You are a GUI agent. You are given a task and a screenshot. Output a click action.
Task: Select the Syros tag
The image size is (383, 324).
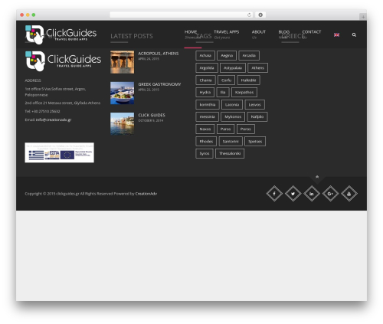205,153
